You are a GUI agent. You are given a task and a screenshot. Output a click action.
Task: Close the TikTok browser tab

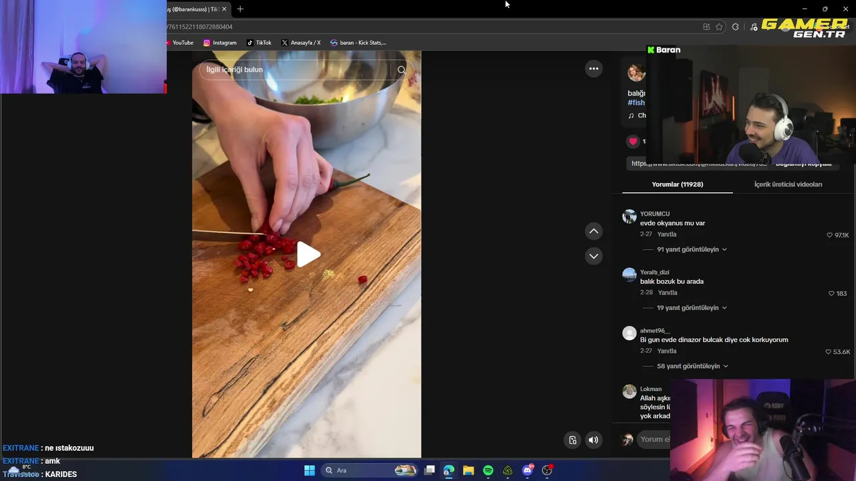click(224, 9)
